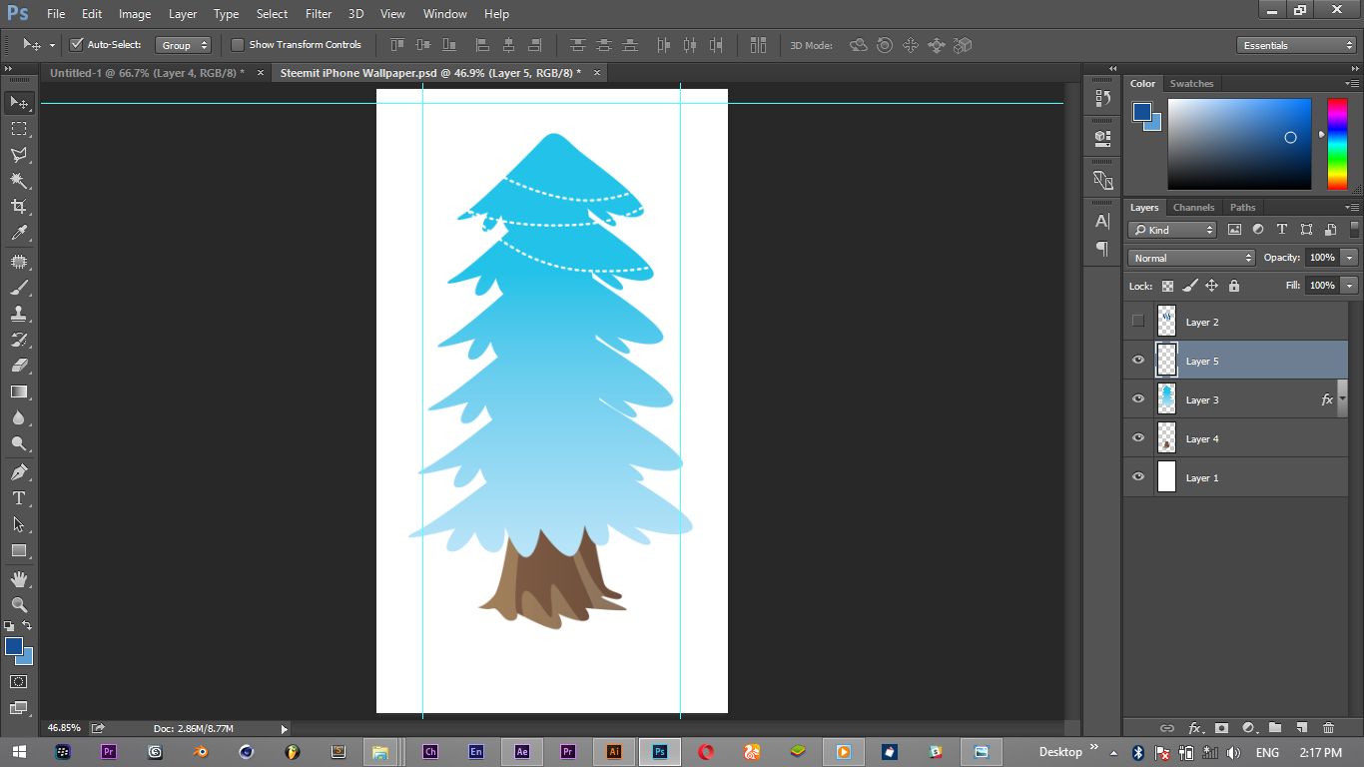
Task: Expand Layer 3 effects list
Action: (x=1343, y=398)
